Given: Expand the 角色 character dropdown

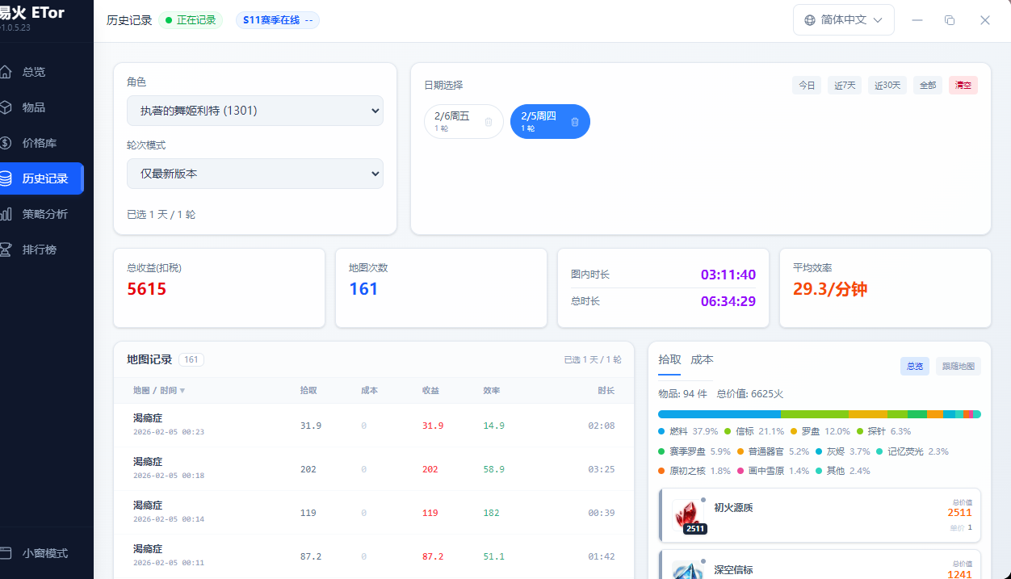Looking at the screenshot, I should point(255,111).
